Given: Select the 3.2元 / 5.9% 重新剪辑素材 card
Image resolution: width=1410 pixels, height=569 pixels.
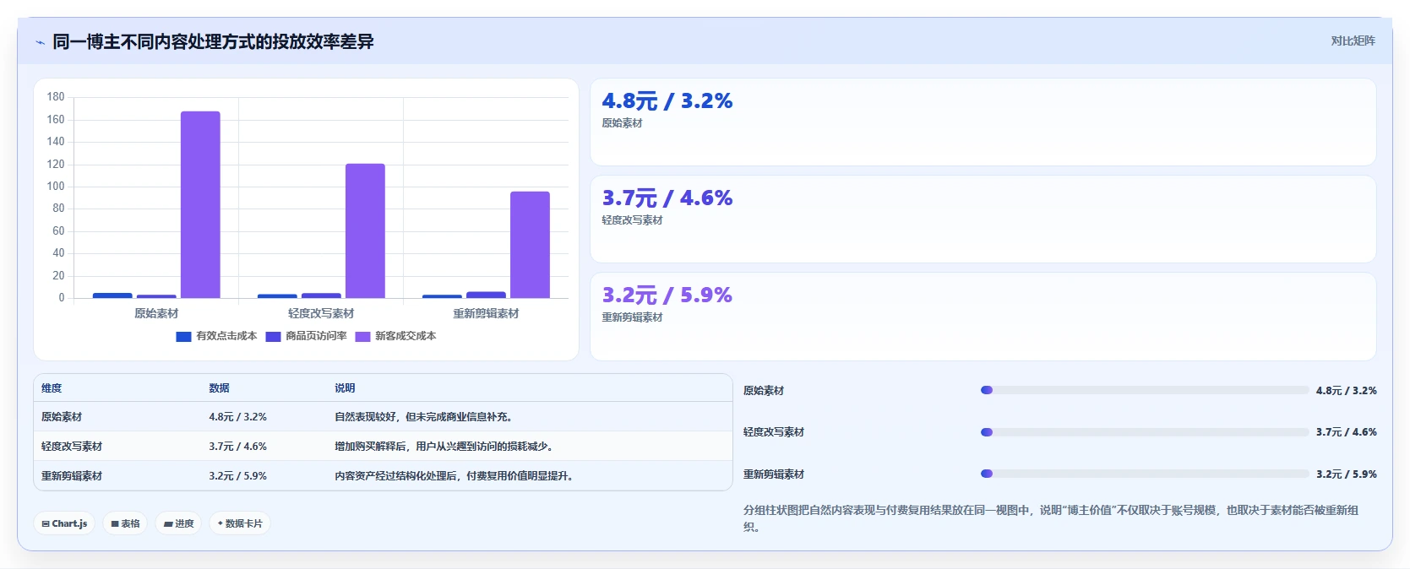Looking at the screenshot, I should tap(983, 317).
